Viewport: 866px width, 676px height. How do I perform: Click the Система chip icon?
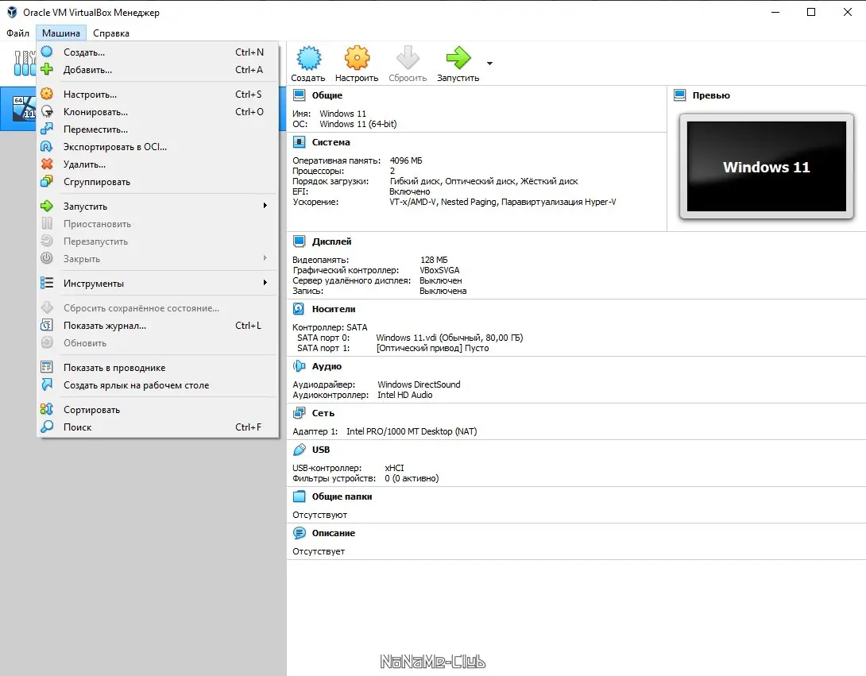[x=299, y=142]
